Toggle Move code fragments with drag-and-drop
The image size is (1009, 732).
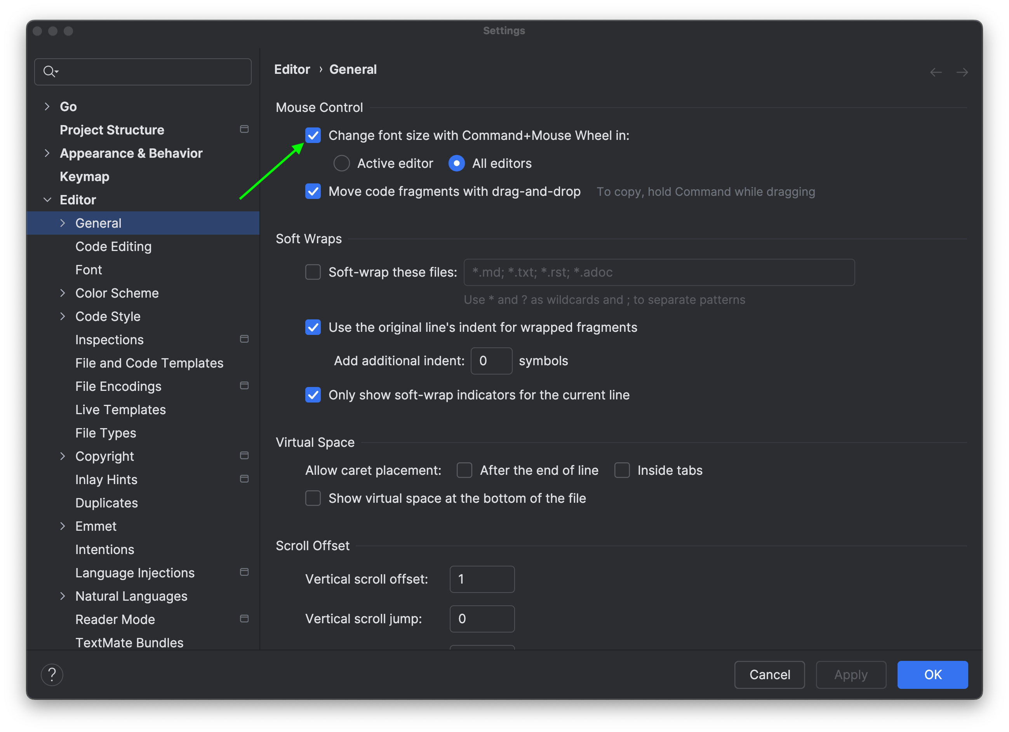[312, 192]
